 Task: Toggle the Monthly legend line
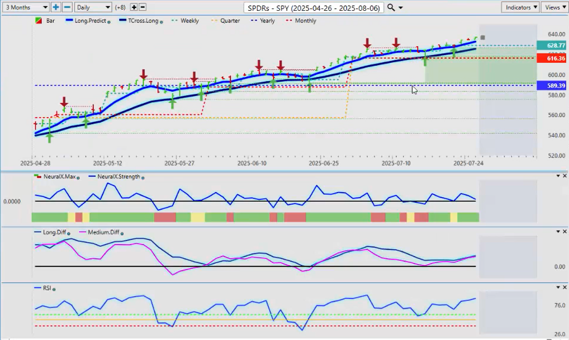tap(305, 21)
